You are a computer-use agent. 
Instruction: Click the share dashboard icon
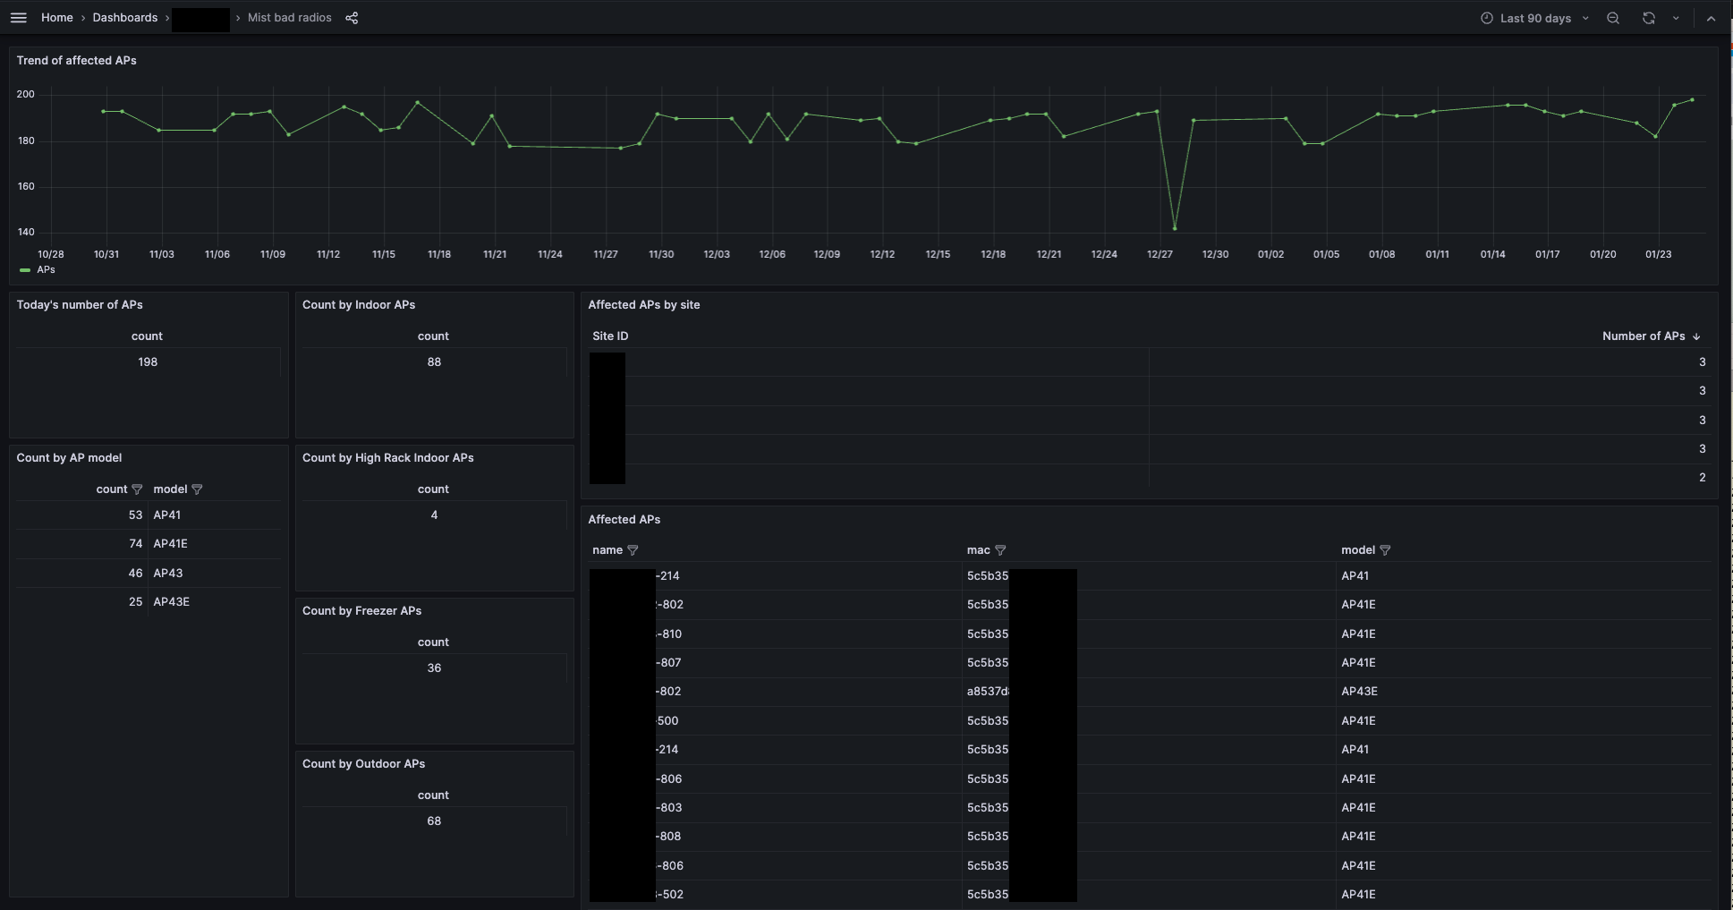coord(352,17)
